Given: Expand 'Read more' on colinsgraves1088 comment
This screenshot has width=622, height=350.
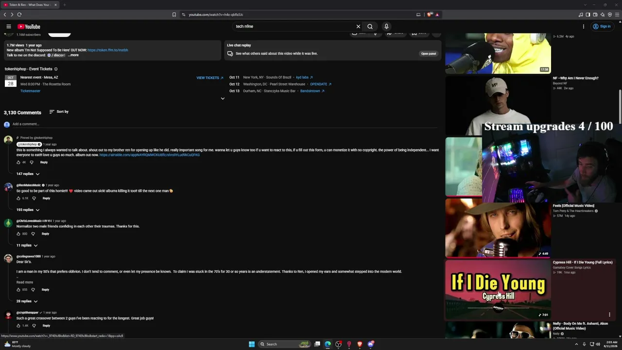Looking at the screenshot, I should tap(25, 282).
